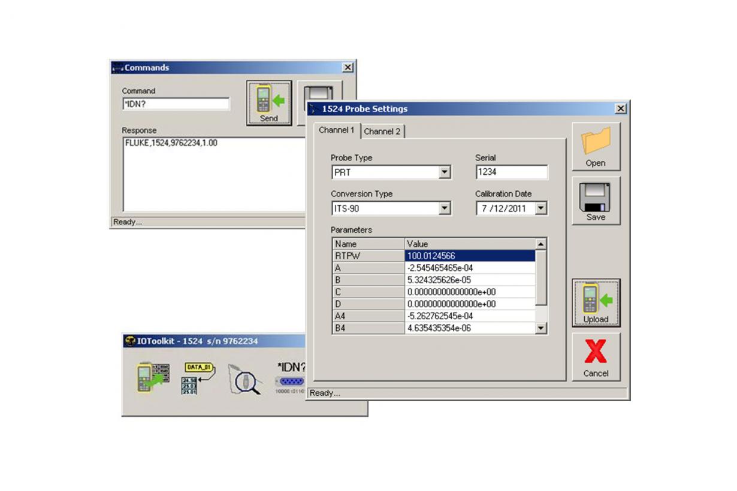
Task: Send the *IDN? command
Action: [x=268, y=102]
